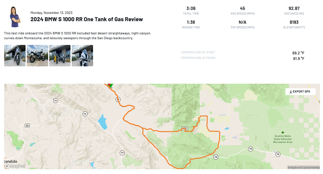
Task: Open the © Mapbox attribution link
Action: point(293,167)
